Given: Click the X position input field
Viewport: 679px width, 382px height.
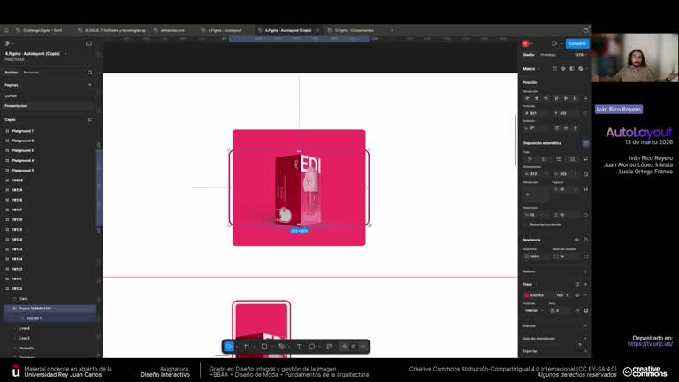Looking at the screenshot, I should pos(536,113).
